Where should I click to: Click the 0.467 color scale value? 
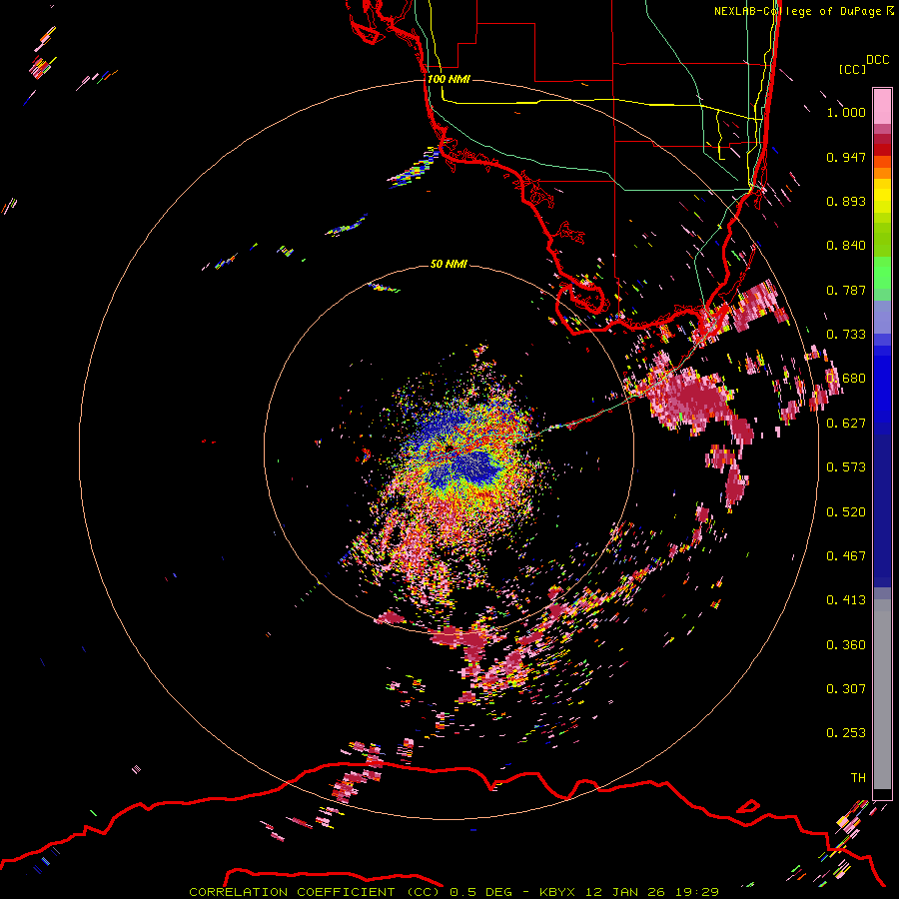pyautogui.click(x=846, y=556)
